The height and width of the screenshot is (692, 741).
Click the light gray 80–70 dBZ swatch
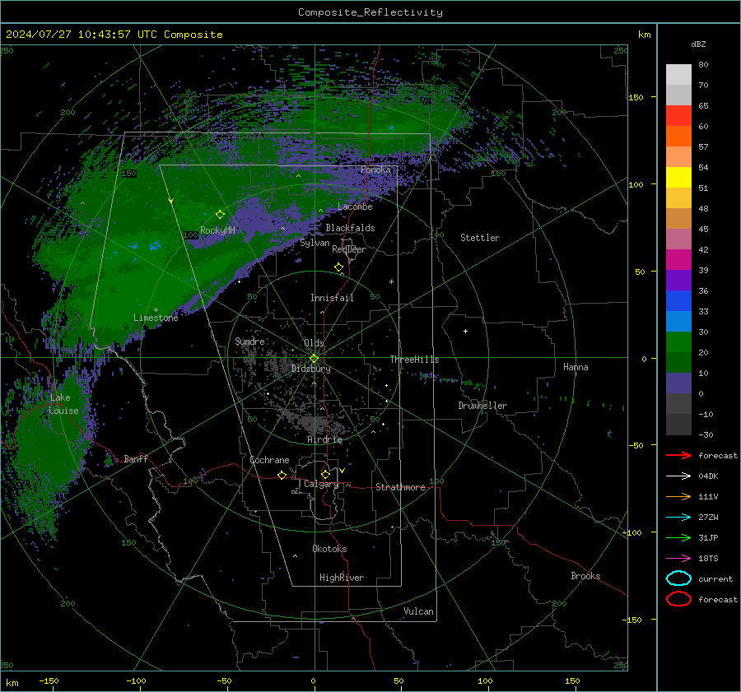pos(678,75)
